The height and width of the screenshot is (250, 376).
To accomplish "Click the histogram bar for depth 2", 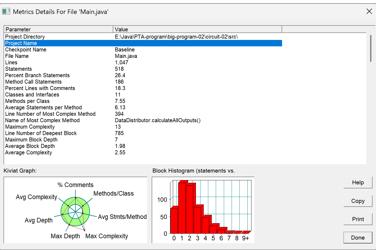I will [189, 209].
